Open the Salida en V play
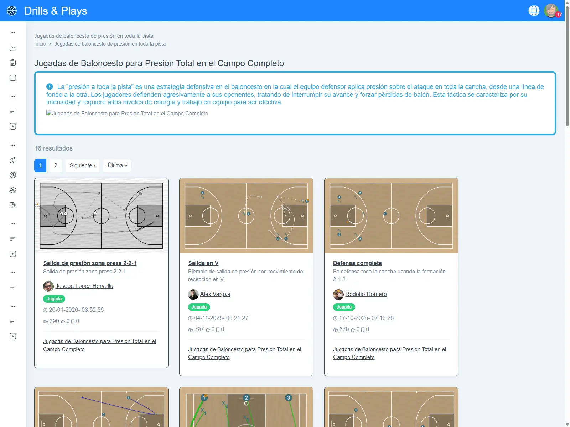 click(x=203, y=263)
